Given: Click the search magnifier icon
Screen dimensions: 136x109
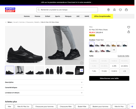Looking at the screenshot, I should (39, 10).
